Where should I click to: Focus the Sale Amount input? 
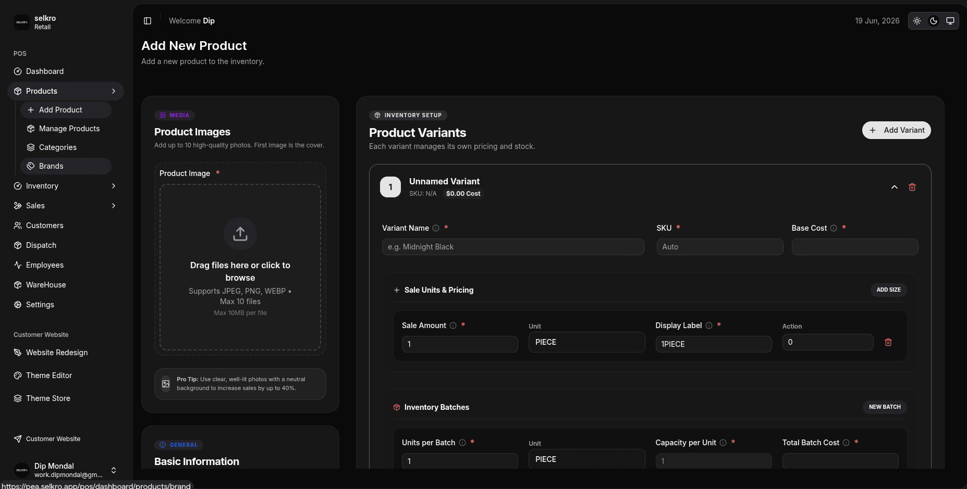(460, 344)
